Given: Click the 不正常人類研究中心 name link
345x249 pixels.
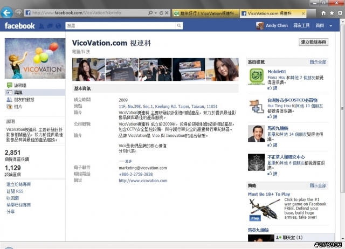Looking at the screenshot, I should coord(286,157).
